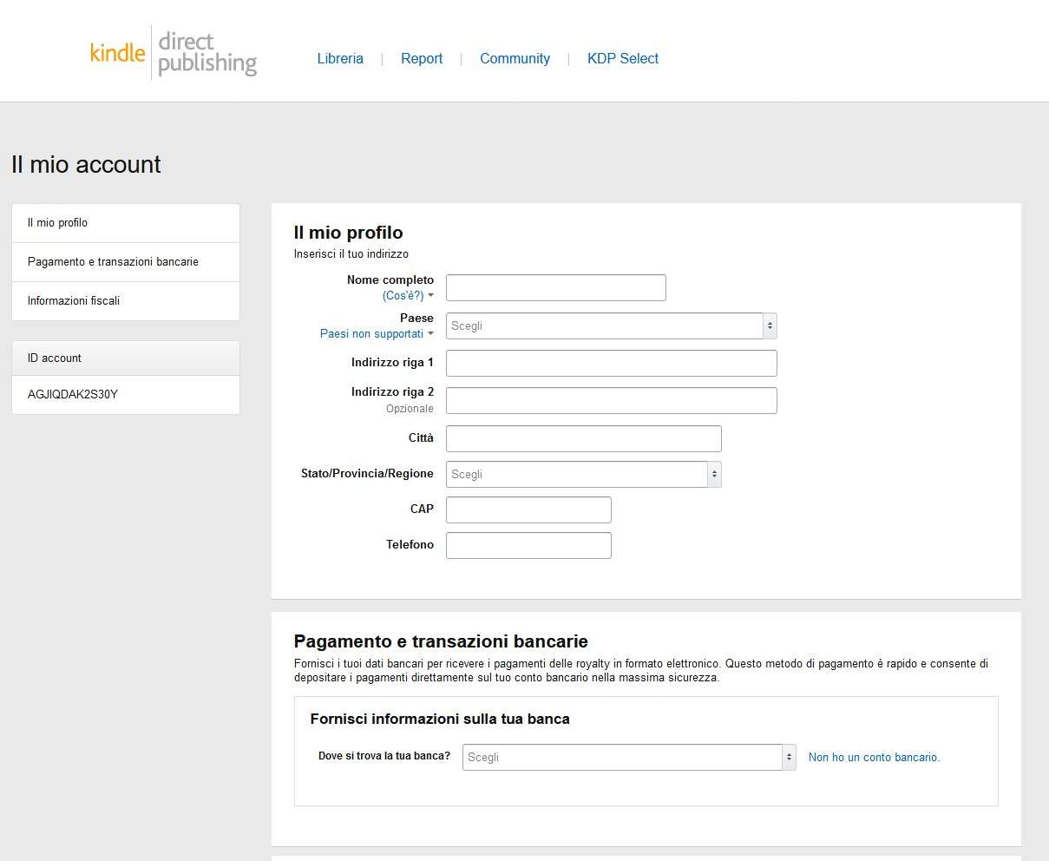Select Il mio profilo in sidebar

(x=57, y=223)
